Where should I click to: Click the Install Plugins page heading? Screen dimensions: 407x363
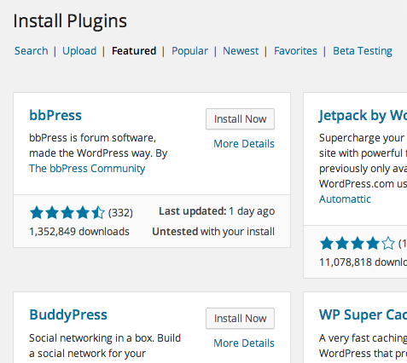[x=70, y=21]
